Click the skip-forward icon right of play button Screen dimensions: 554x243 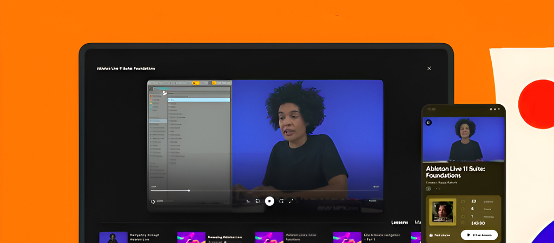281,201
